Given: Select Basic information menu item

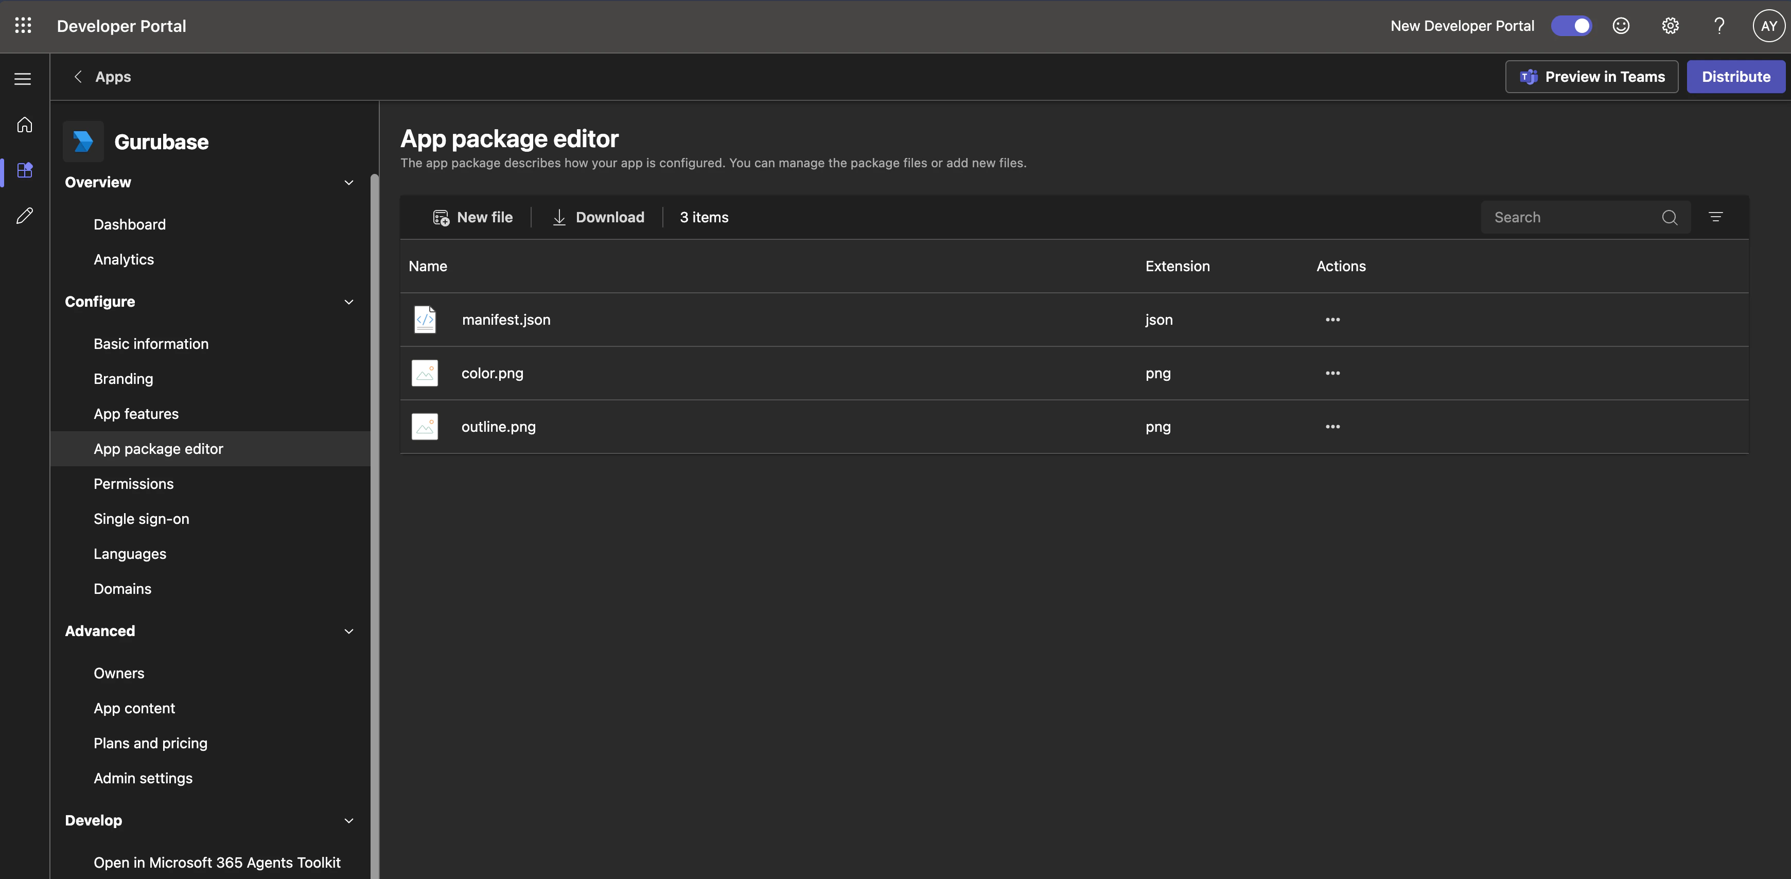Looking at the screenshot, I should point(210,344).
